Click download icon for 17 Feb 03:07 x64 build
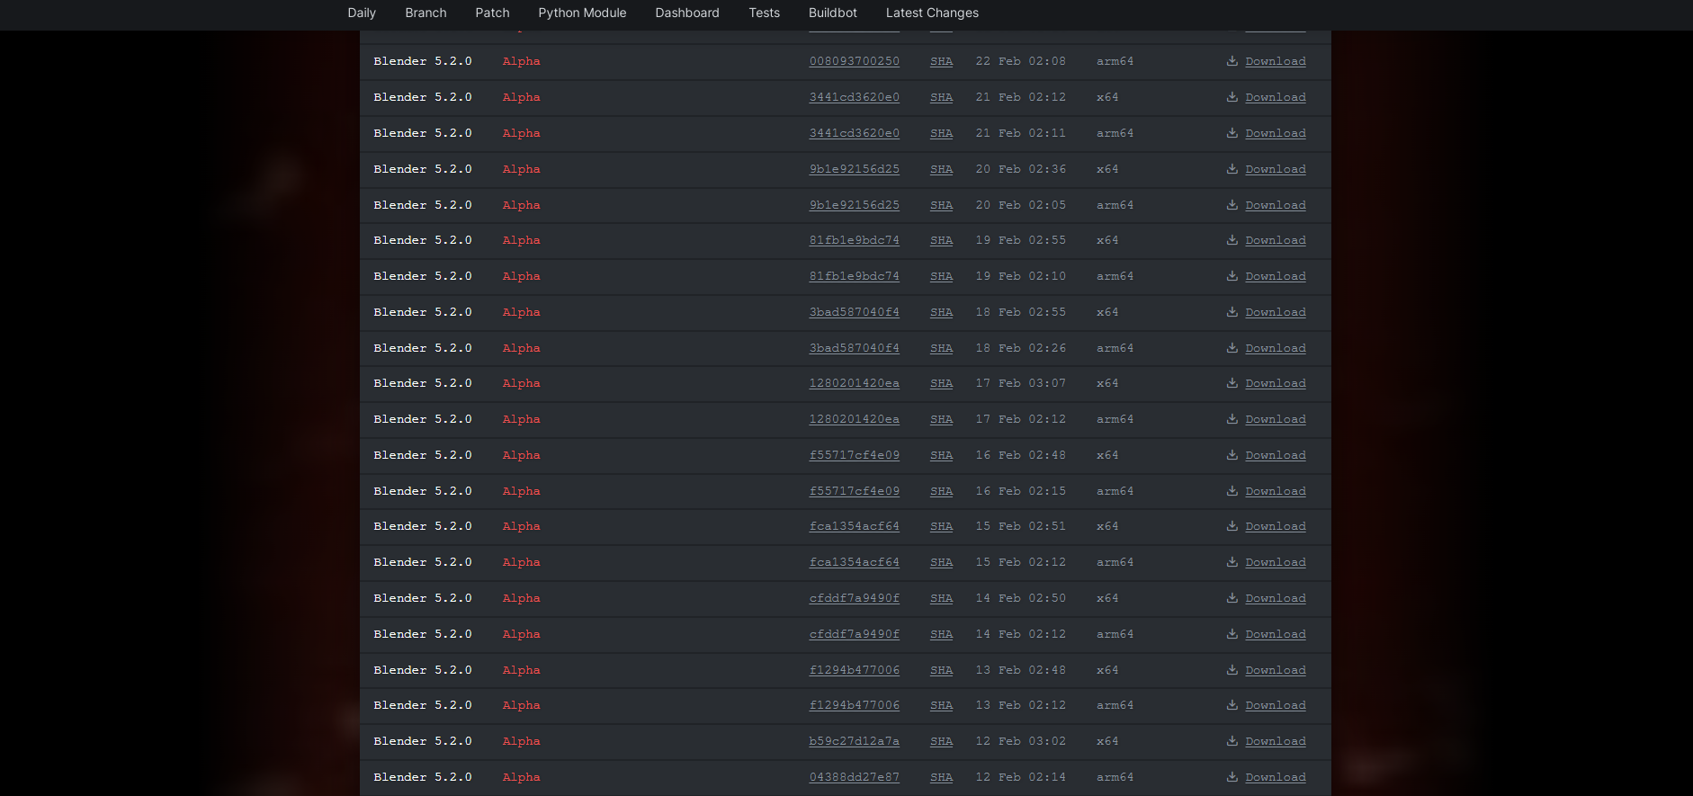The width and height of the screenshot is (1693, 796). [x=1232, y=383]
